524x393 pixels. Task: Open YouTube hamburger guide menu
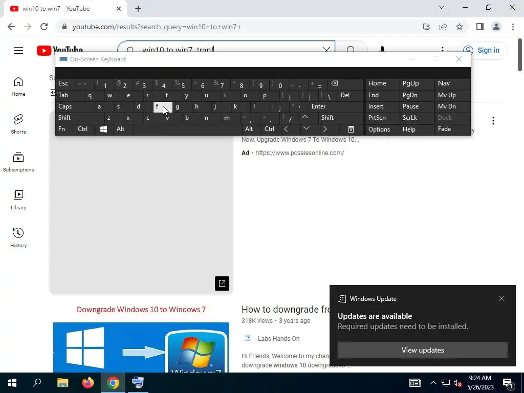tap(18, 51)
